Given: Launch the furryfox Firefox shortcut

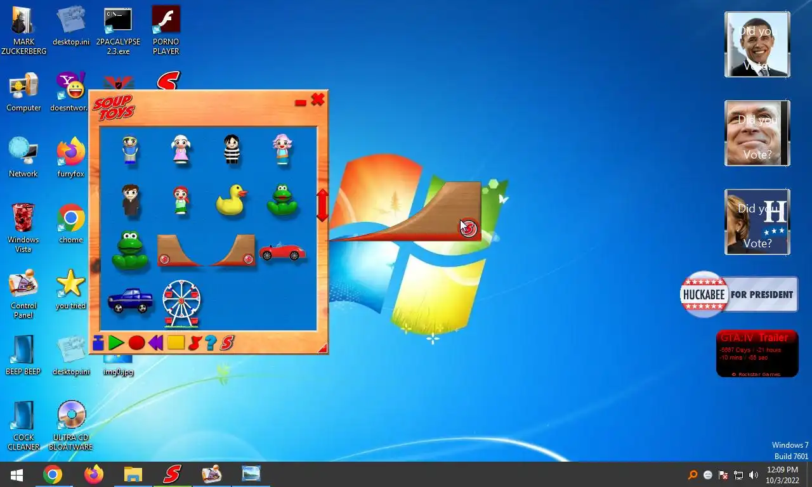Looking at the screenshot, I should [x=71, y=158].
